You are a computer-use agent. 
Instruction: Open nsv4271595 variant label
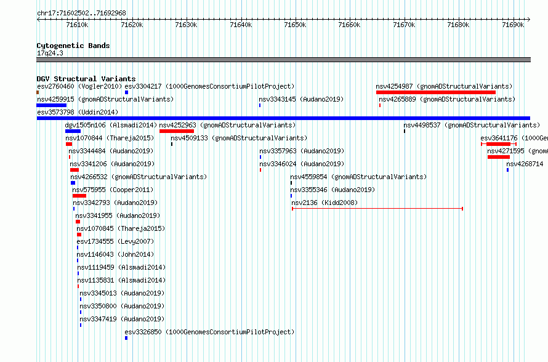coord(518,151)
